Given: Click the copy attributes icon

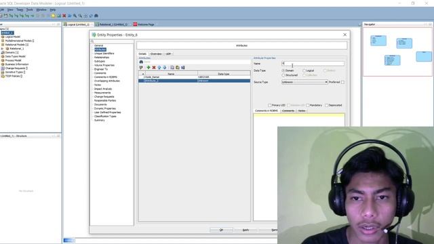Looking at the screenshot, I should 172,68.
